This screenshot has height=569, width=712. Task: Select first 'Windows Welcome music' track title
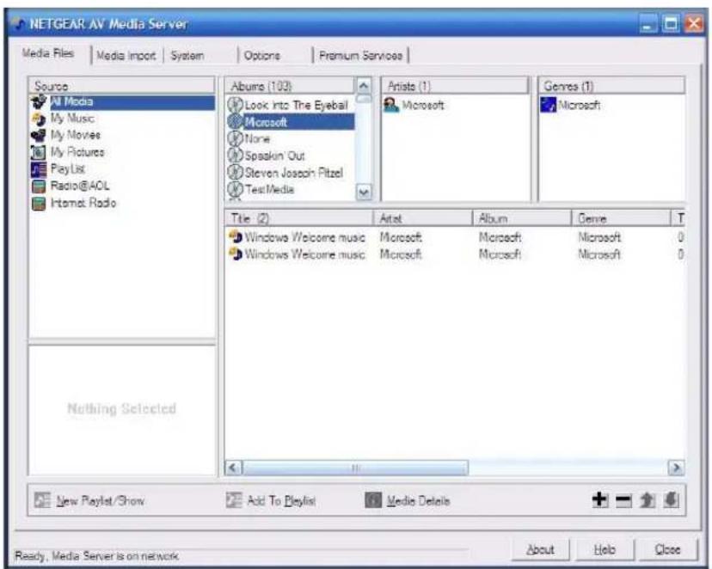304,237
